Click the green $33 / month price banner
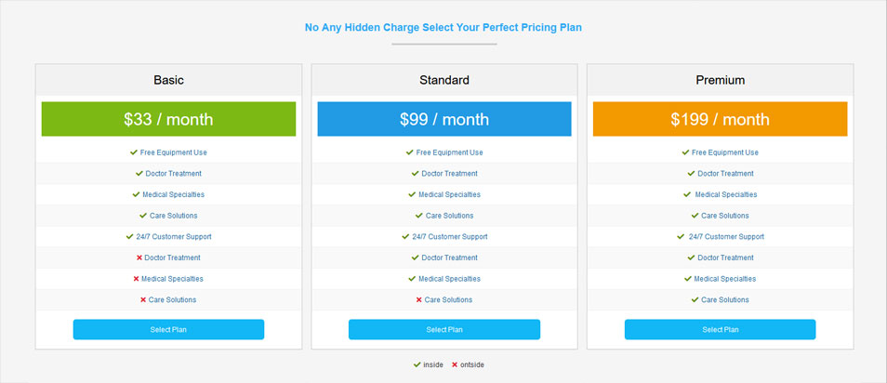The width and height of the screenshot is (887, 383). [x=168, y=119]
